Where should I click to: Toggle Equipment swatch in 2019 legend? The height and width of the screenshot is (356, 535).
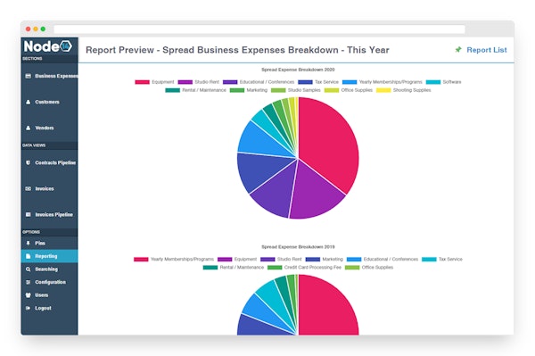[x=225, y=260]
